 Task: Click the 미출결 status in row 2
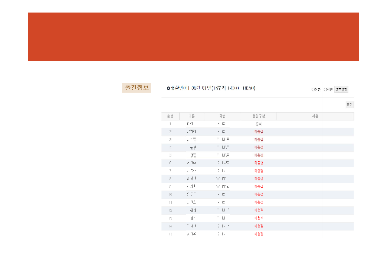pyautogui.click(x=259, y=132)
